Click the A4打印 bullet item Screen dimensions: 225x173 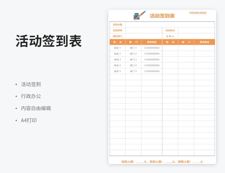point(29,120)
